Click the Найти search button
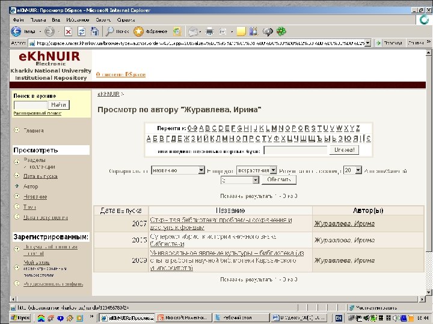 pos(58,104)
